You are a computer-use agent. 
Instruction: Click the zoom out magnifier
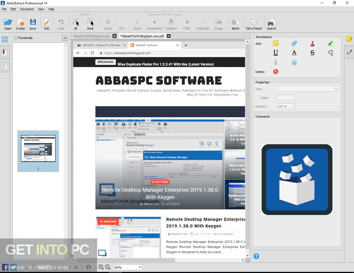[108, 267]
